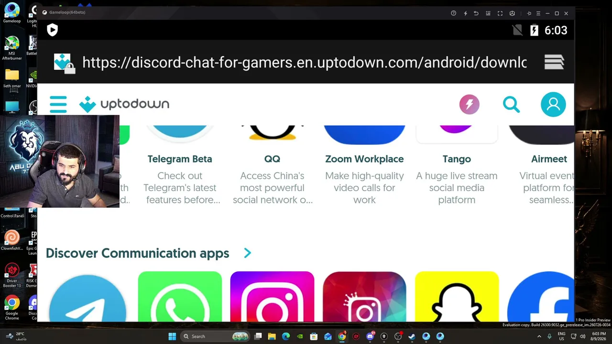Click the Gameloop pin window icon
Image resolution: width=612 pixels, height=344 pixels.
(x=529, y=13)
